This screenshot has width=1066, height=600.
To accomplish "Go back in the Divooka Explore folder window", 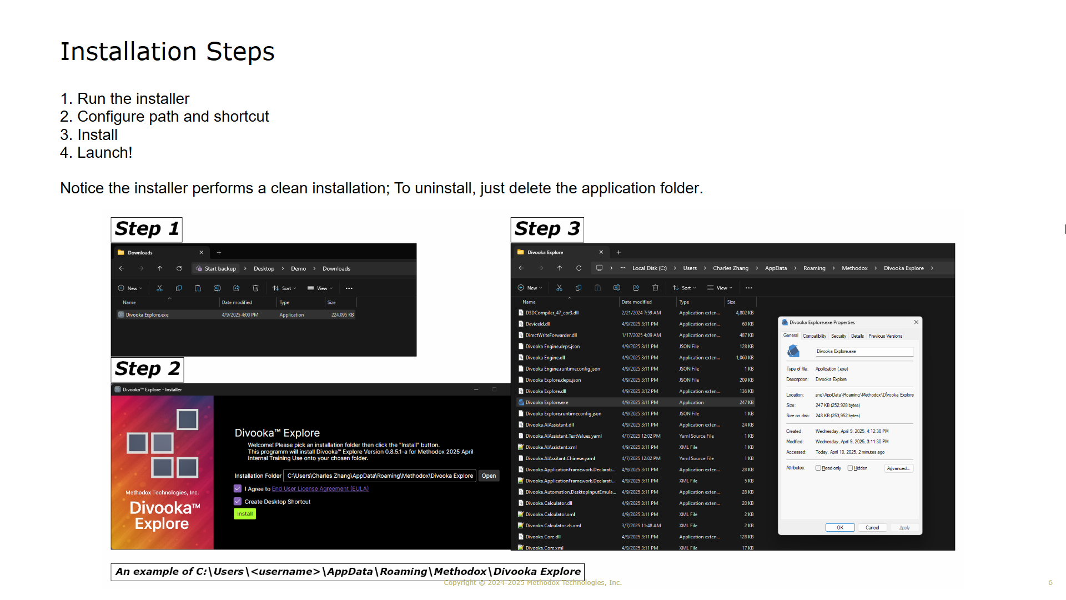I will pyautogui.click(x=521, y=268).
